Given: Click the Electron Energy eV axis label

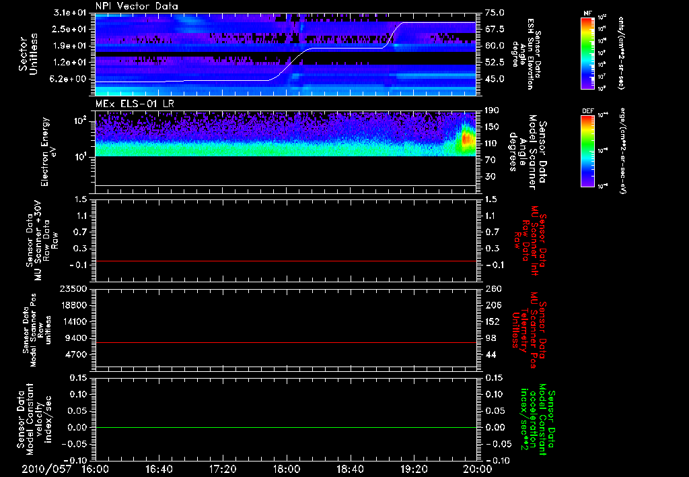Looking at the screenshot, I should (48, 152).
